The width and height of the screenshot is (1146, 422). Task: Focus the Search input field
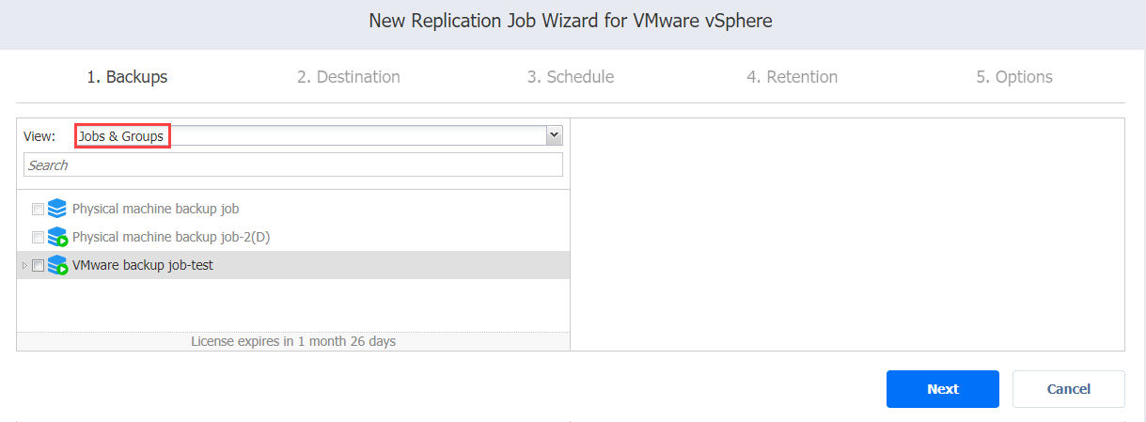point(293,164)
